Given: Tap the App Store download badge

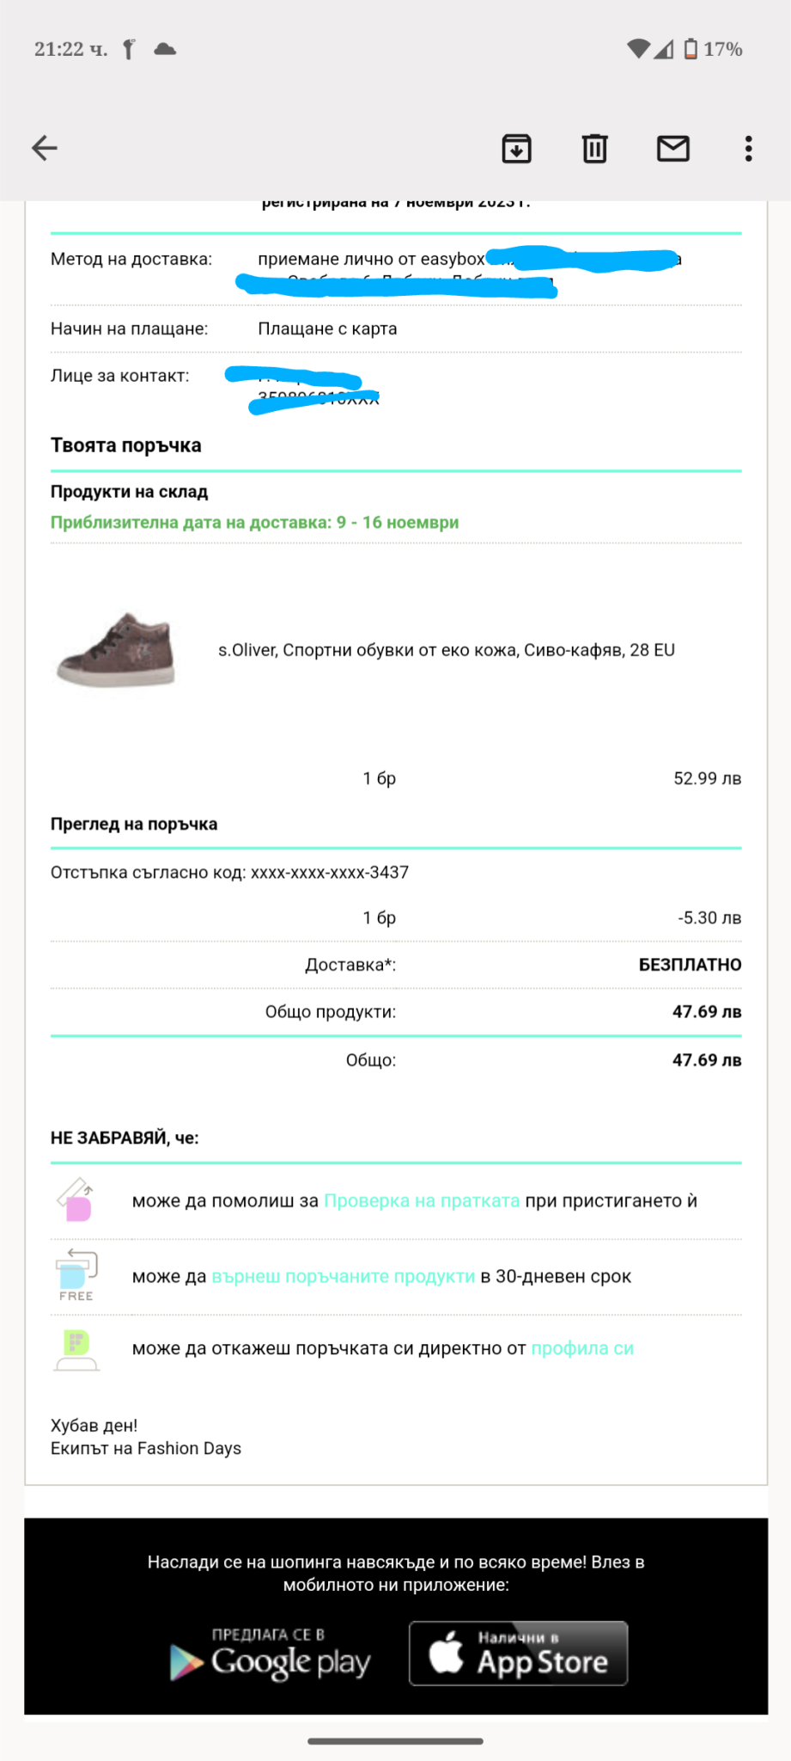Looking at the screenshot, I should coord(518,1654).
